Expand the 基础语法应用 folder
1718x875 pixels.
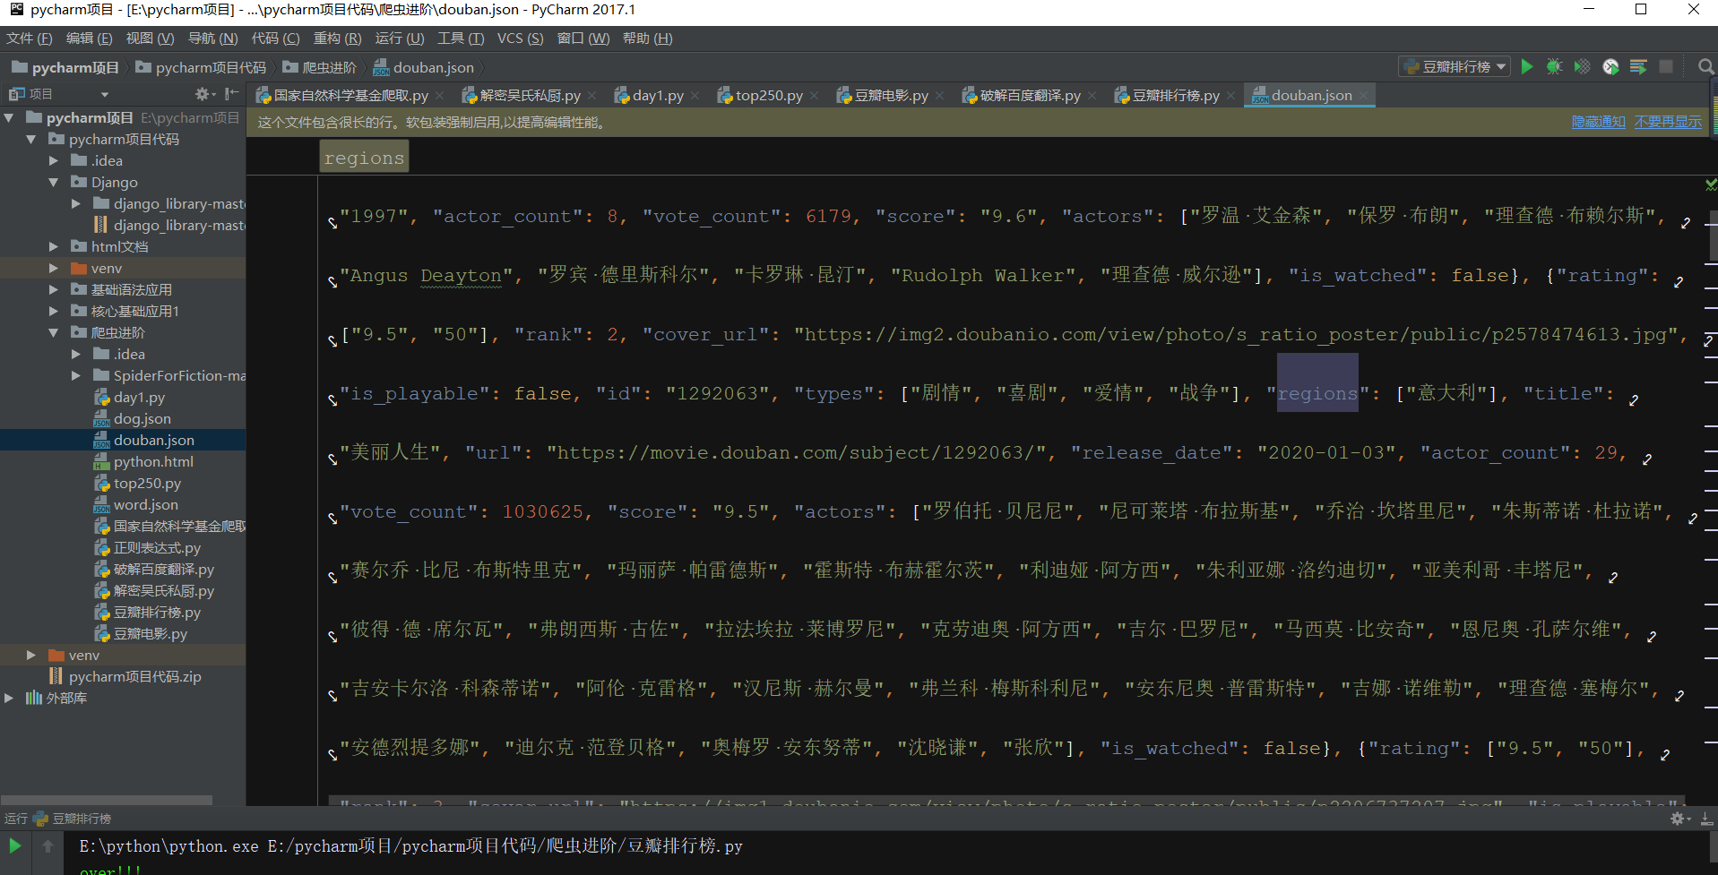(54, 289)
